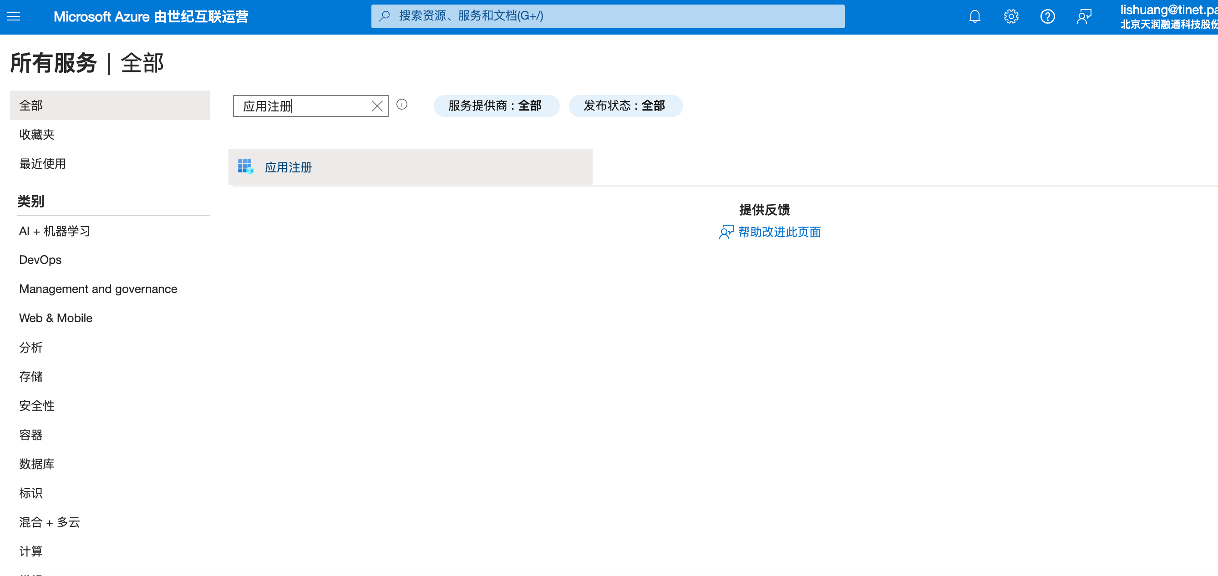Open the 发布状态 filter dropdown
This screenshot has height=576, width=1218.
625,106
